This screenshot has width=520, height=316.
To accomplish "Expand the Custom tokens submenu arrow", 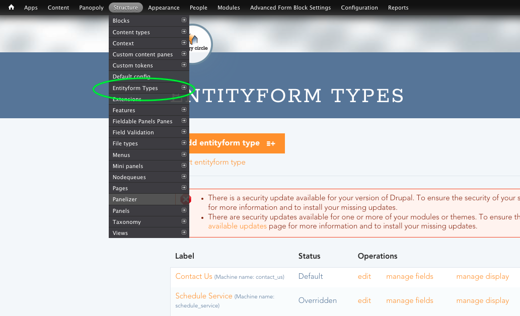I will [x=184, y=65].
